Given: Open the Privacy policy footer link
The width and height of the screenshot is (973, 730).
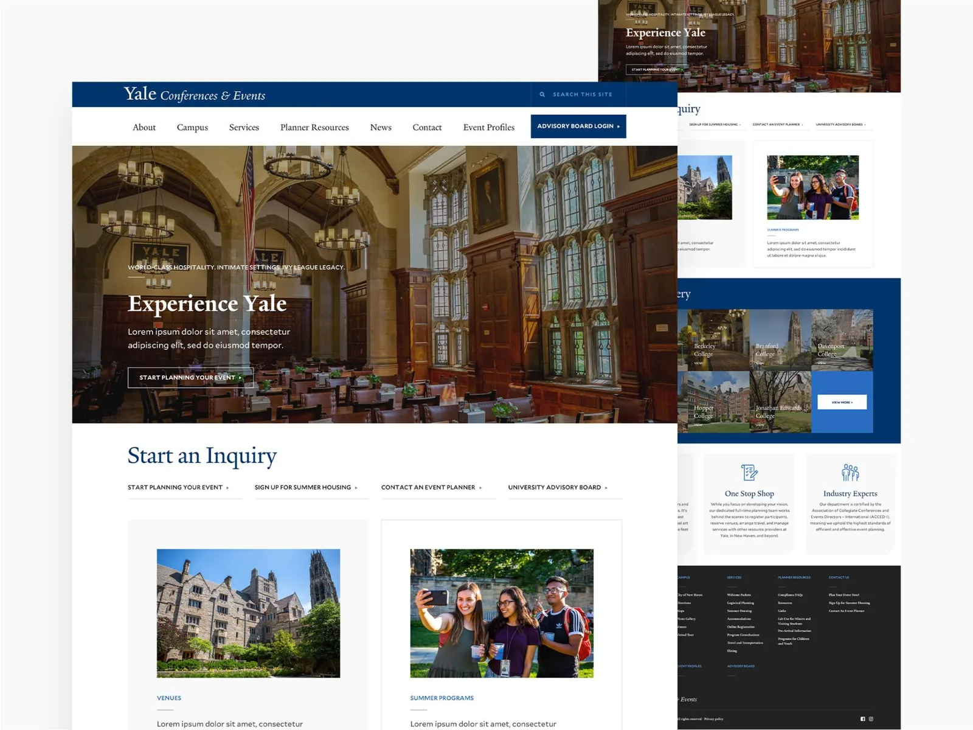Looking at the screenshot, I should [x=714, y=719].
